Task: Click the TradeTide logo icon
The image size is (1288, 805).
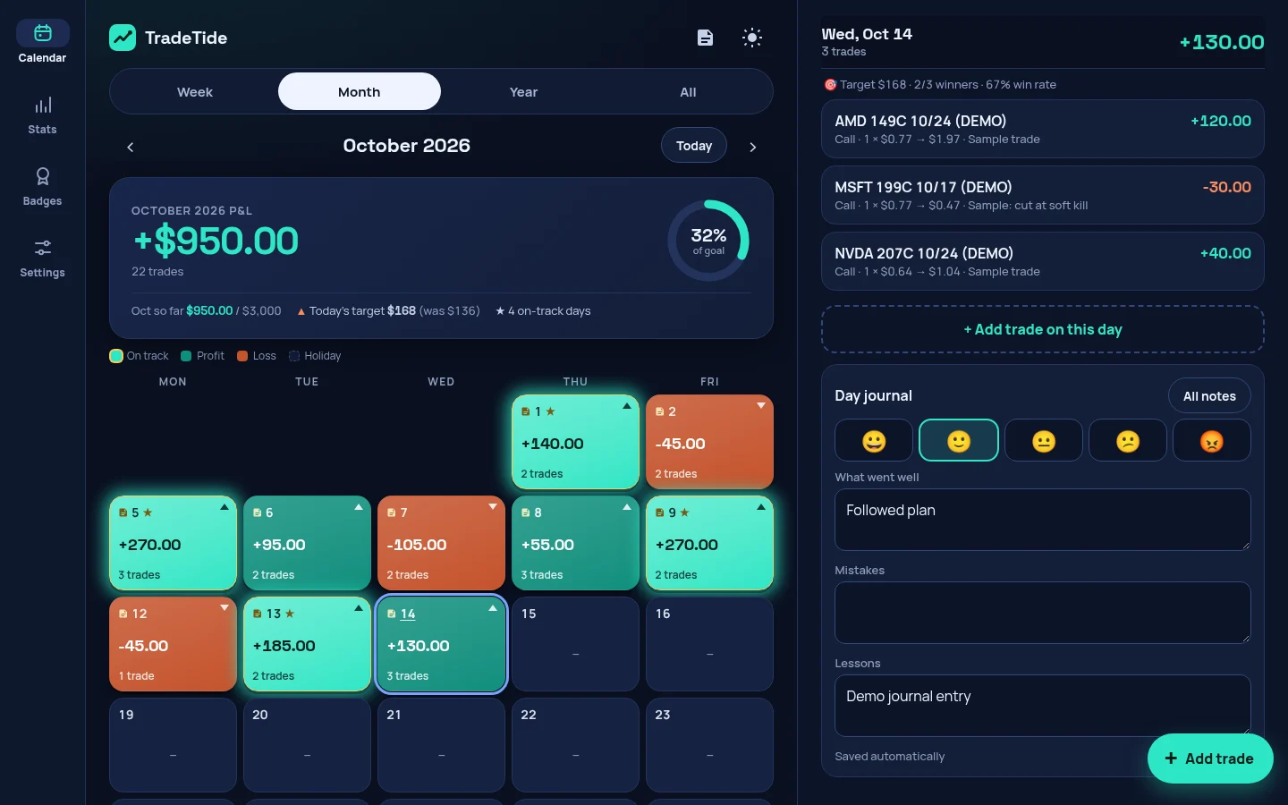Action: pos(123,38)
